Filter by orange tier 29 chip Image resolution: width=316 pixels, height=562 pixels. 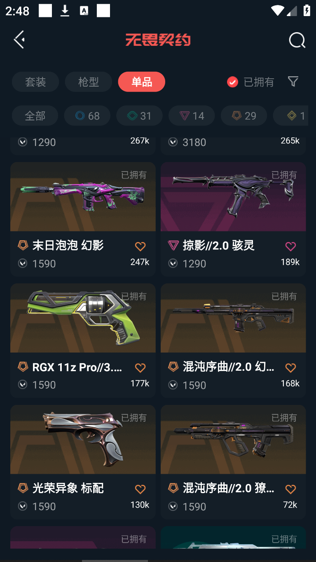pos(244,116)
